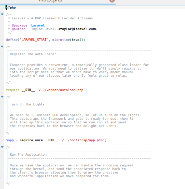Collapse the Laravel docblock comment fold
185x189 pixels.
tap(2, 14)
